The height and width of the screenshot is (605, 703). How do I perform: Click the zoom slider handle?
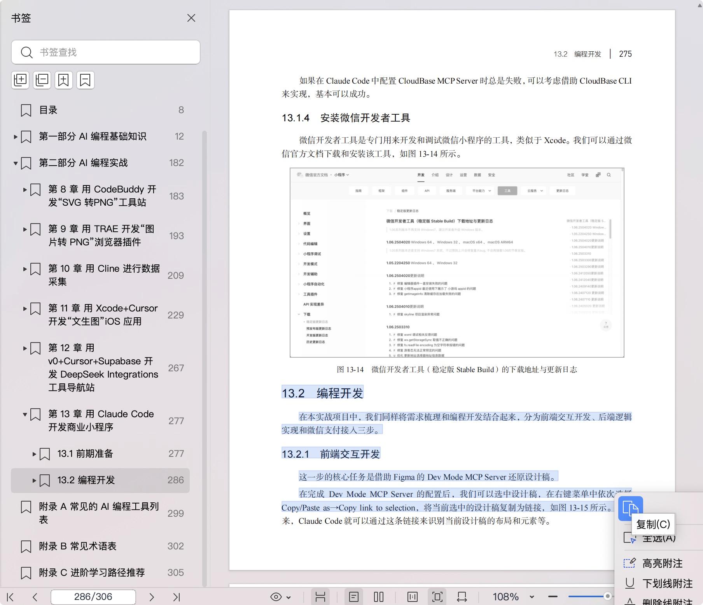[x=607, y=596]
